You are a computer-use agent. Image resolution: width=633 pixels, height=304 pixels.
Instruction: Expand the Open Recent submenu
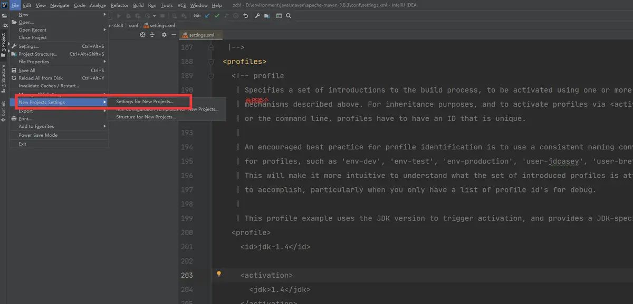point(33,30)
